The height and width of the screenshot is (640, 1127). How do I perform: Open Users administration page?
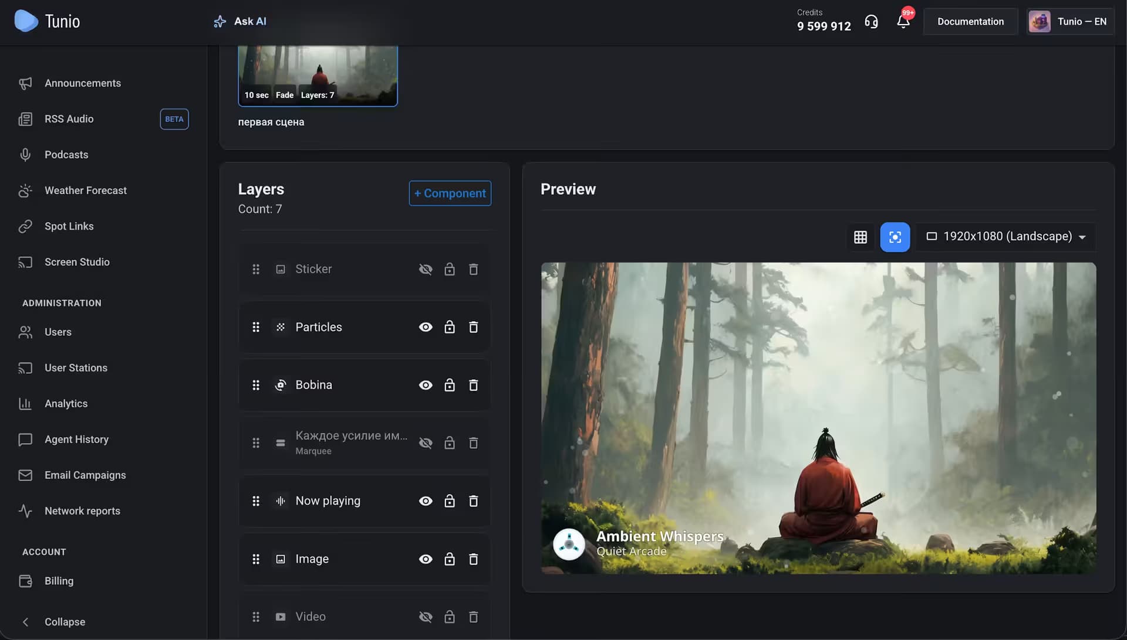click(58, 332)
